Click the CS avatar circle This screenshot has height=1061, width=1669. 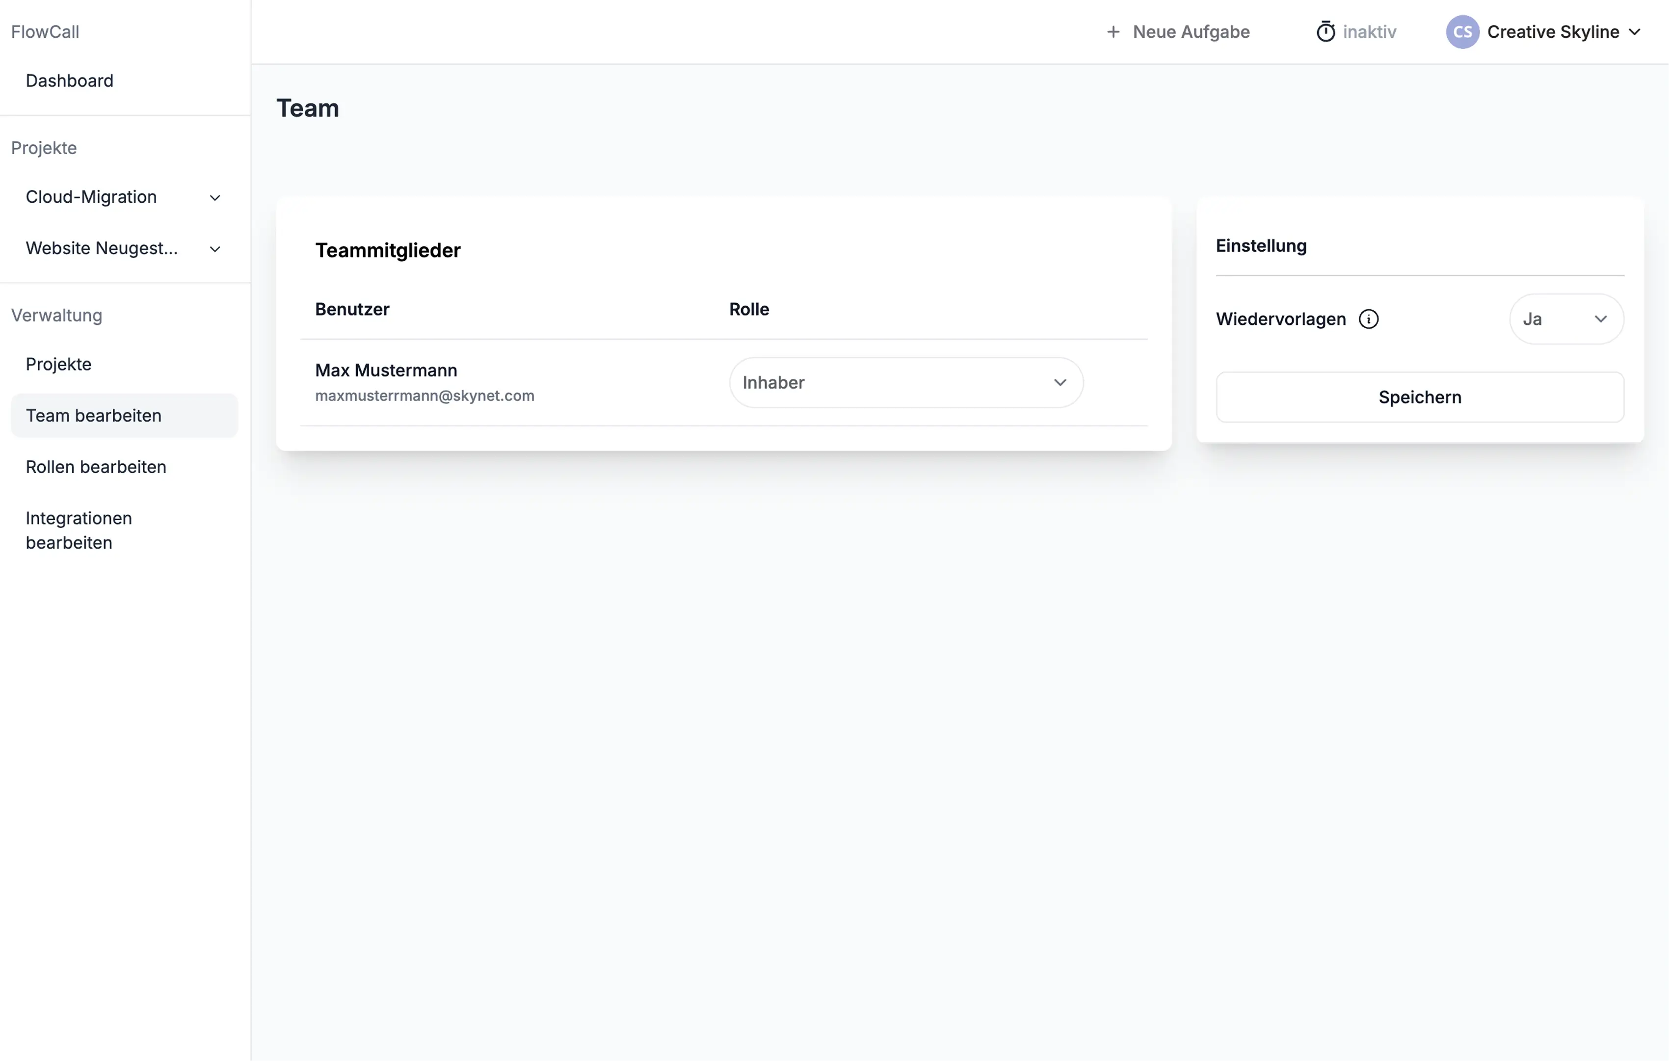[1462, 32]
